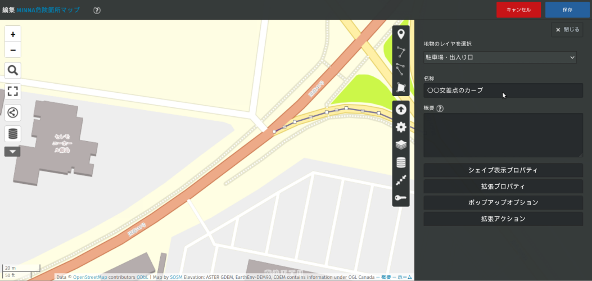Open the permissions key icon
The width and height of the screenshot is (592, 281).
pos(401,197)
